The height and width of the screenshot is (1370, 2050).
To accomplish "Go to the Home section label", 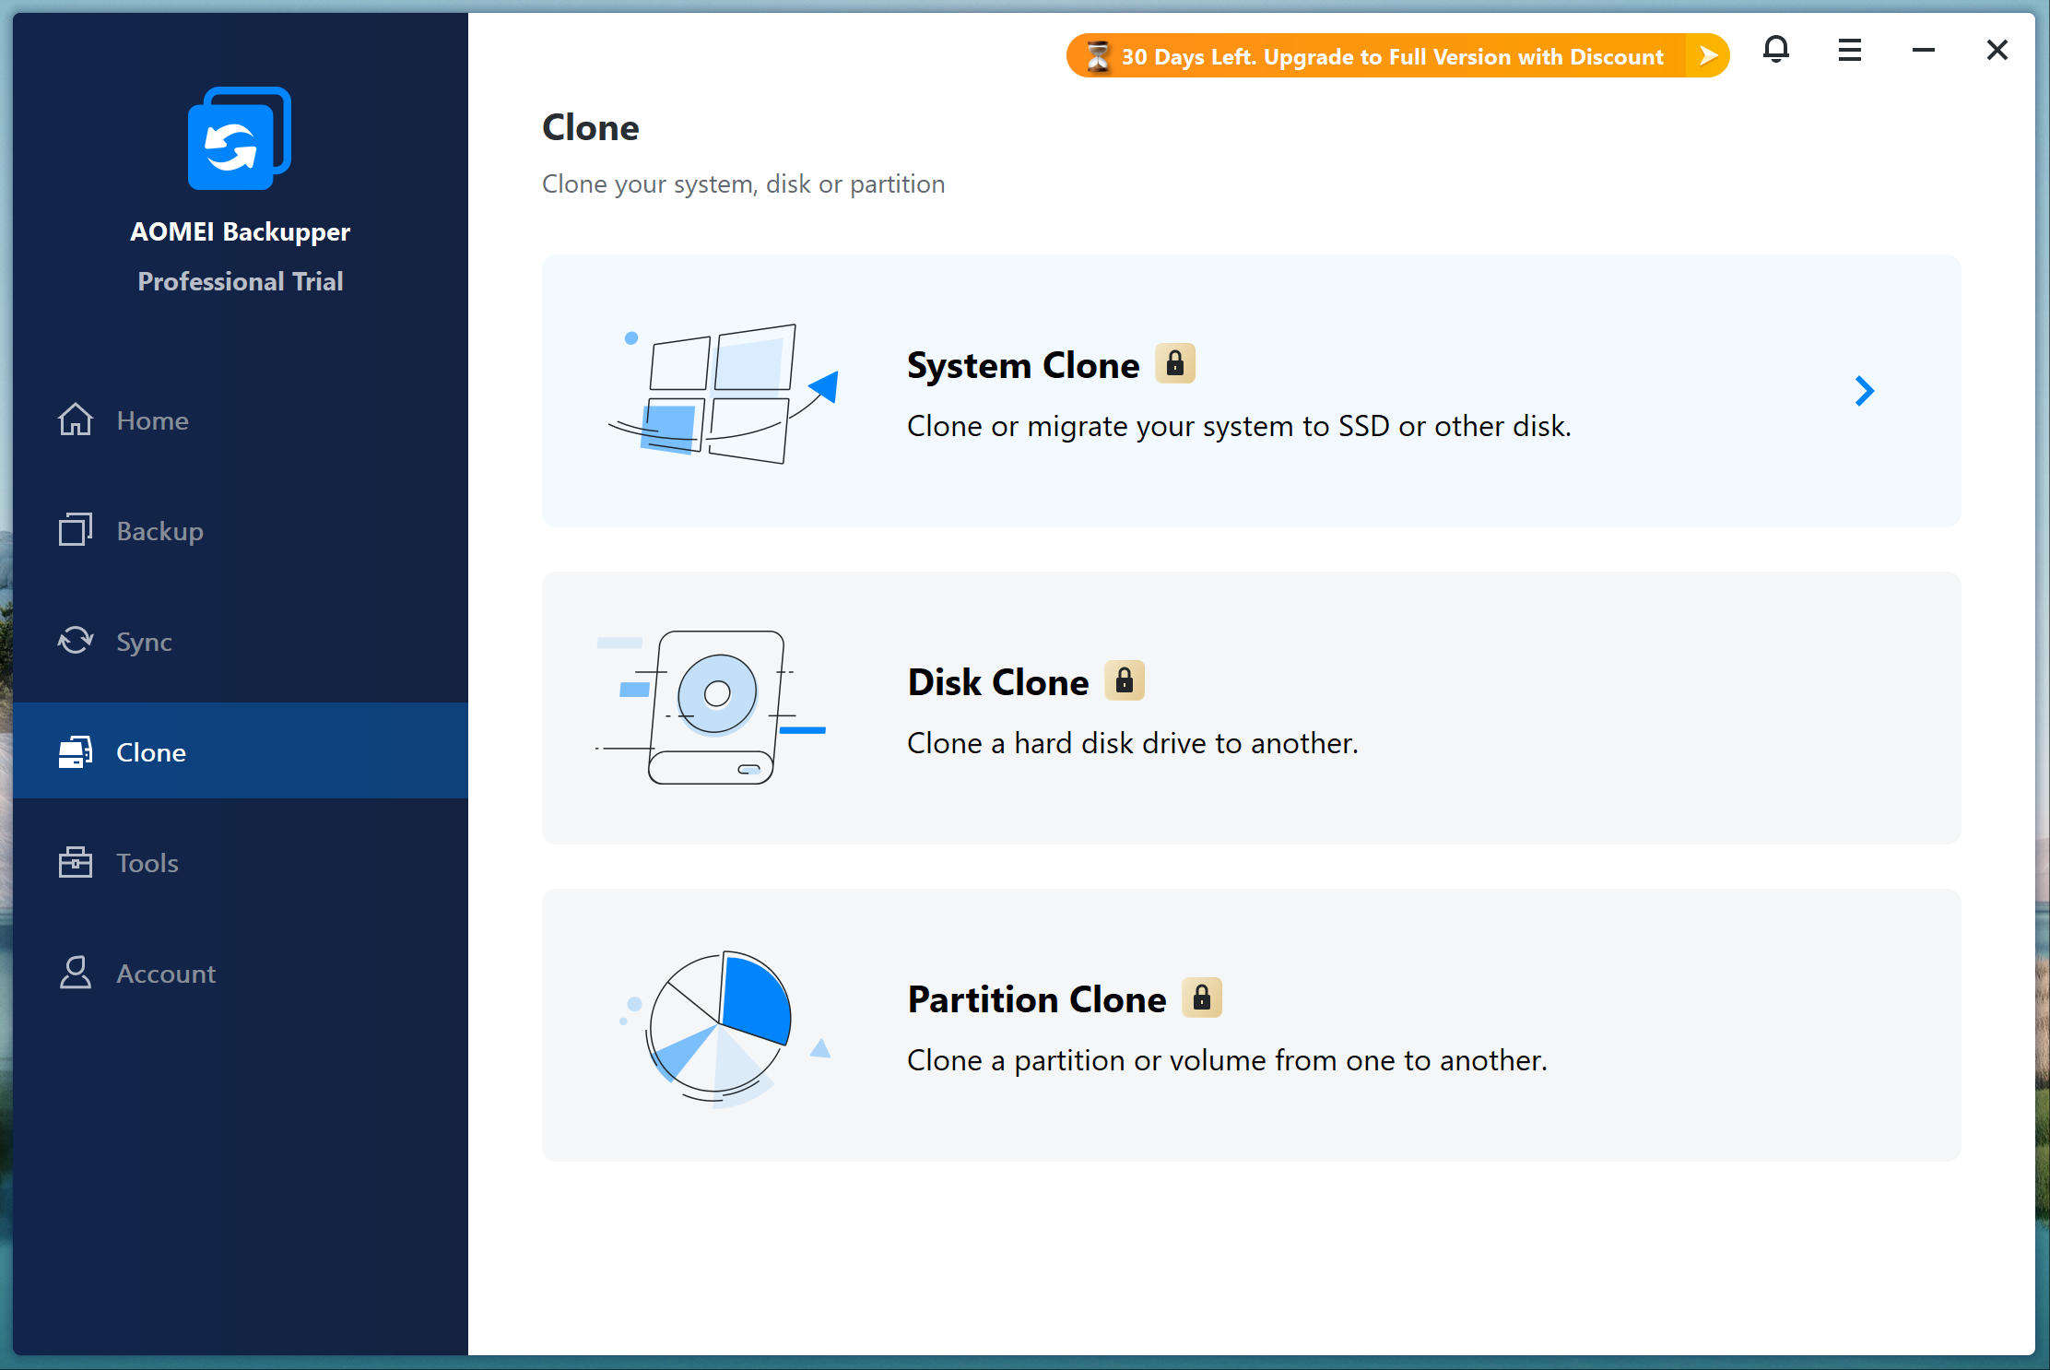I will 153,420.
